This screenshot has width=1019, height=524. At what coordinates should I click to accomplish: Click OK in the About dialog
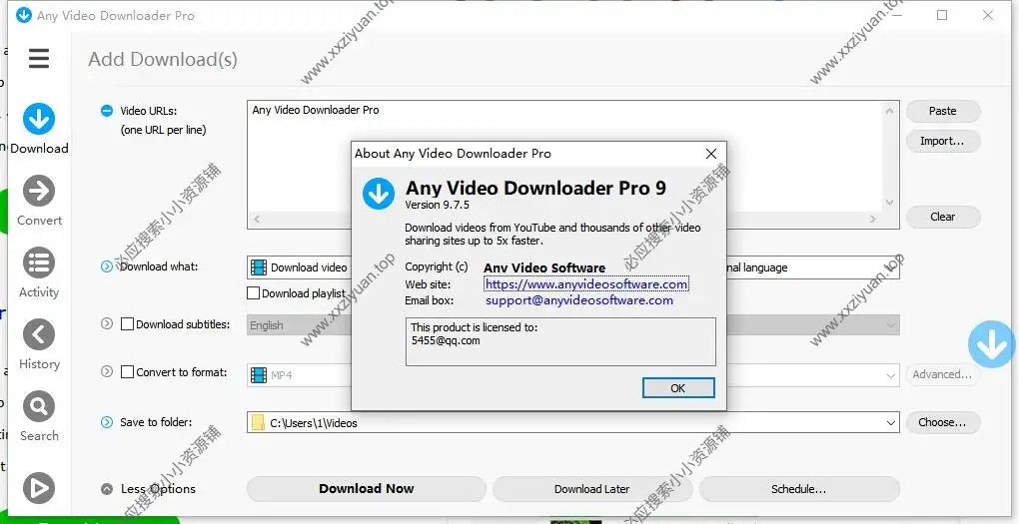pyautogui.click(x=678, y=387)
